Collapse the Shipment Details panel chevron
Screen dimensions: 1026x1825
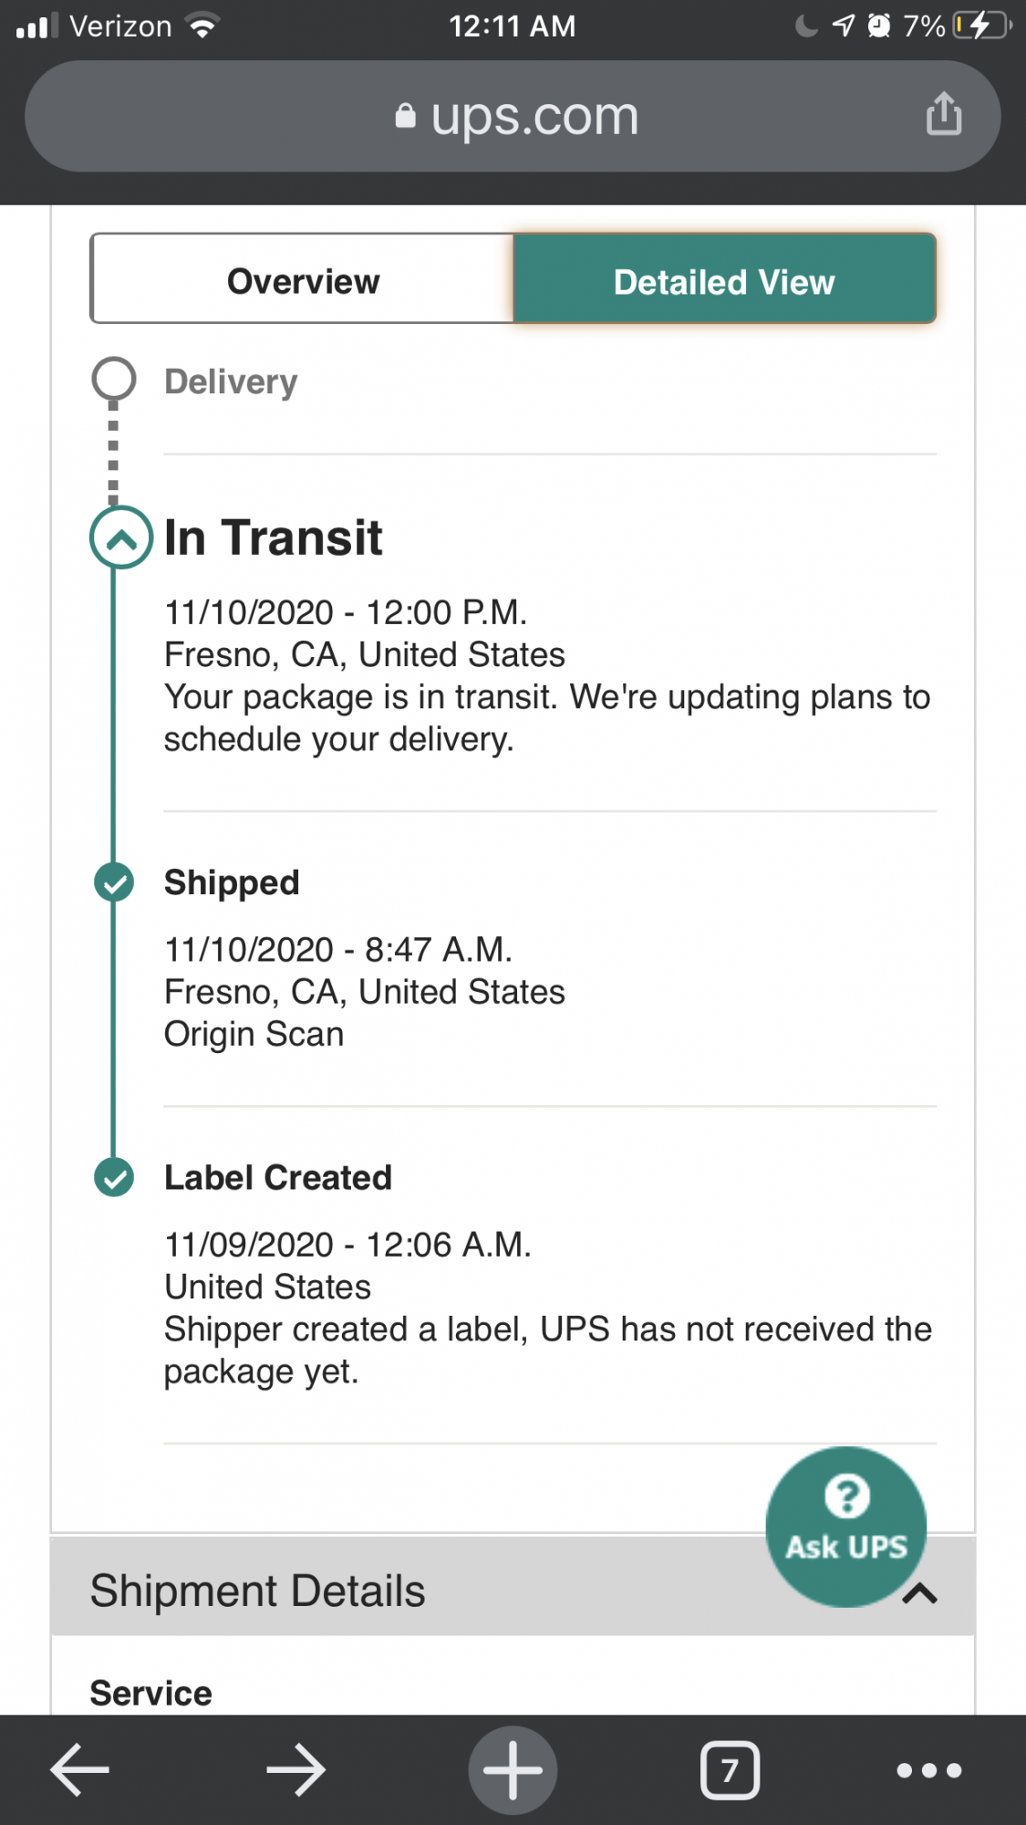(x=920, y=1593)
